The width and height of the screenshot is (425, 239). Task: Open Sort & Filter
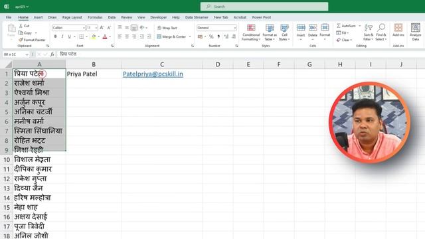click(369, 33)
